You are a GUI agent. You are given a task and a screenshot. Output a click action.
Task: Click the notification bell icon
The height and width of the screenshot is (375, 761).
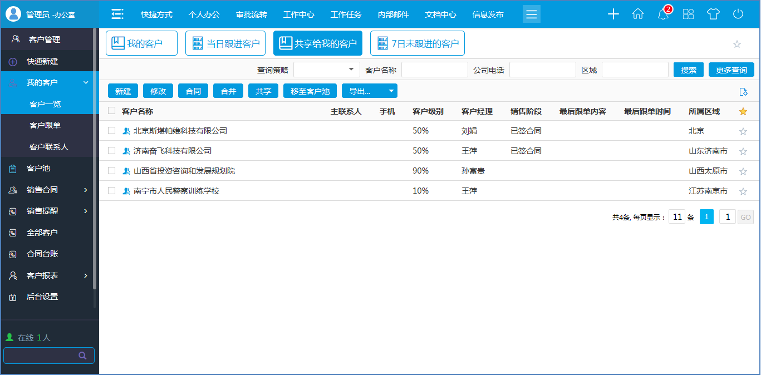663,14
